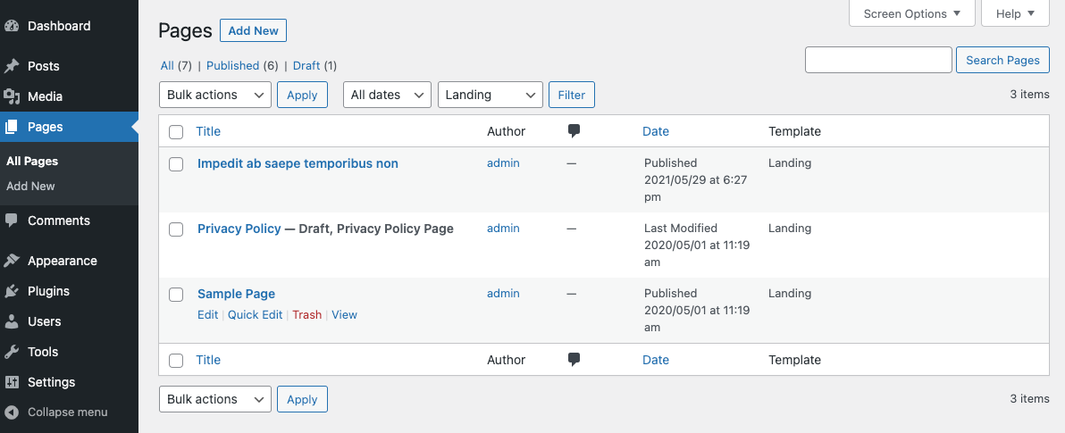Image resolution: width=1065 pixels, height=433 pixels.
Task: Click the Posts pushpin icon
Action: [12, 66]
